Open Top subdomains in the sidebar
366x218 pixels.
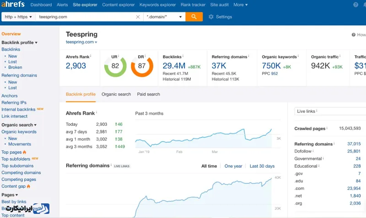[x=17, y=165]
